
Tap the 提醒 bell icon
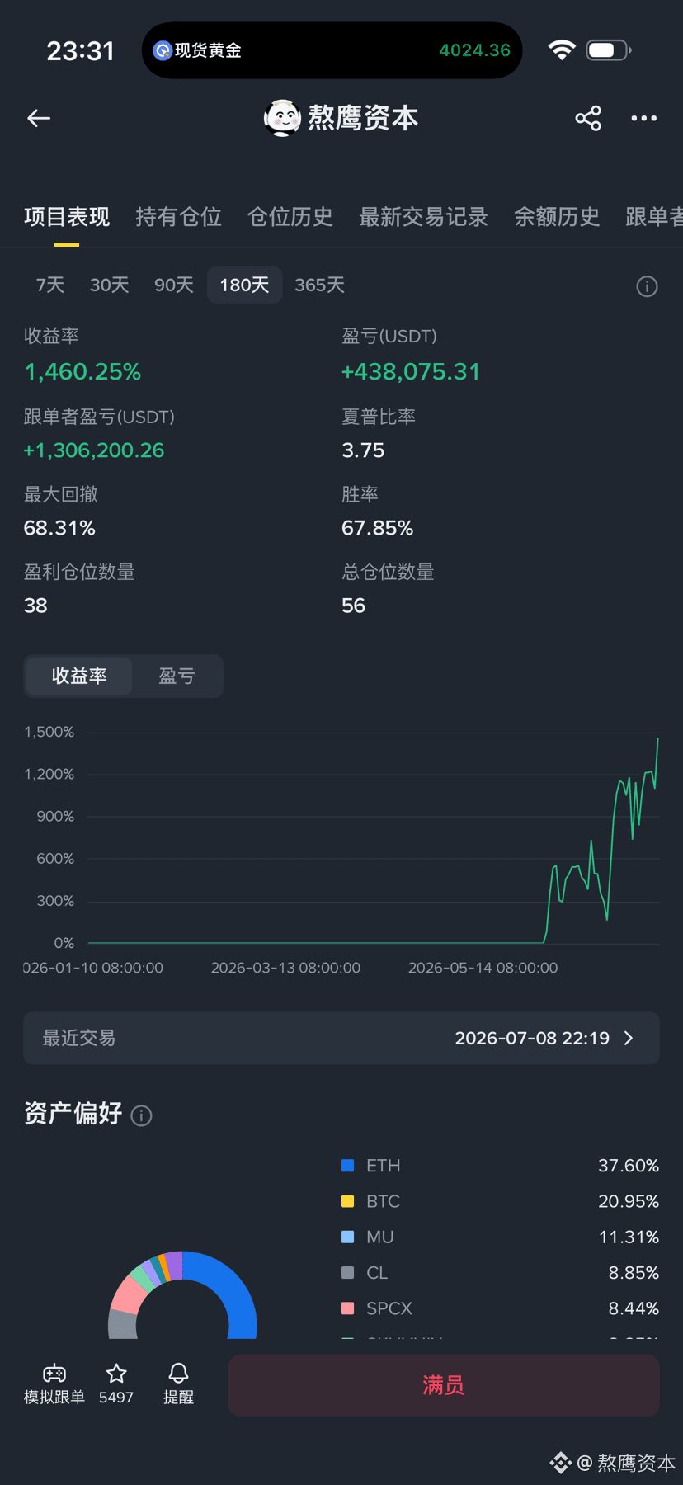pyautogui.click(x=178, y=1374)
